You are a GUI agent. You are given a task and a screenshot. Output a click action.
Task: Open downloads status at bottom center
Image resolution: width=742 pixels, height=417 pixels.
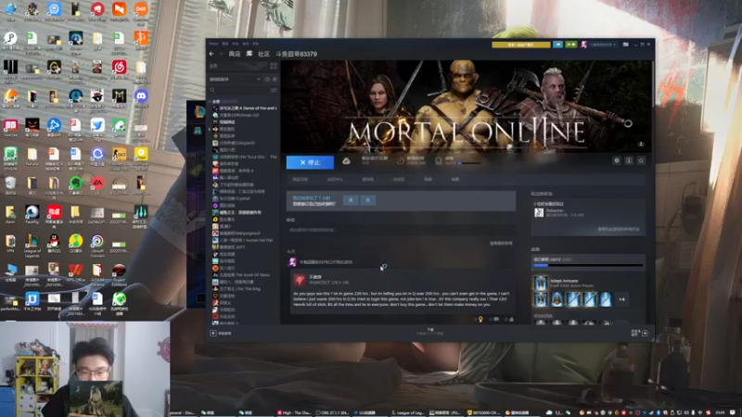pos(430,332)
